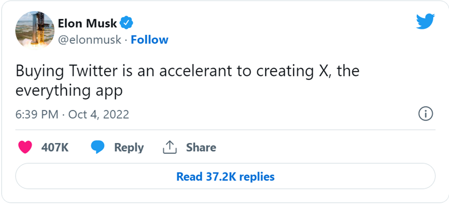Click the 407K likes count
The width and height of the screenshot is (449, 209).
[55, 148]
